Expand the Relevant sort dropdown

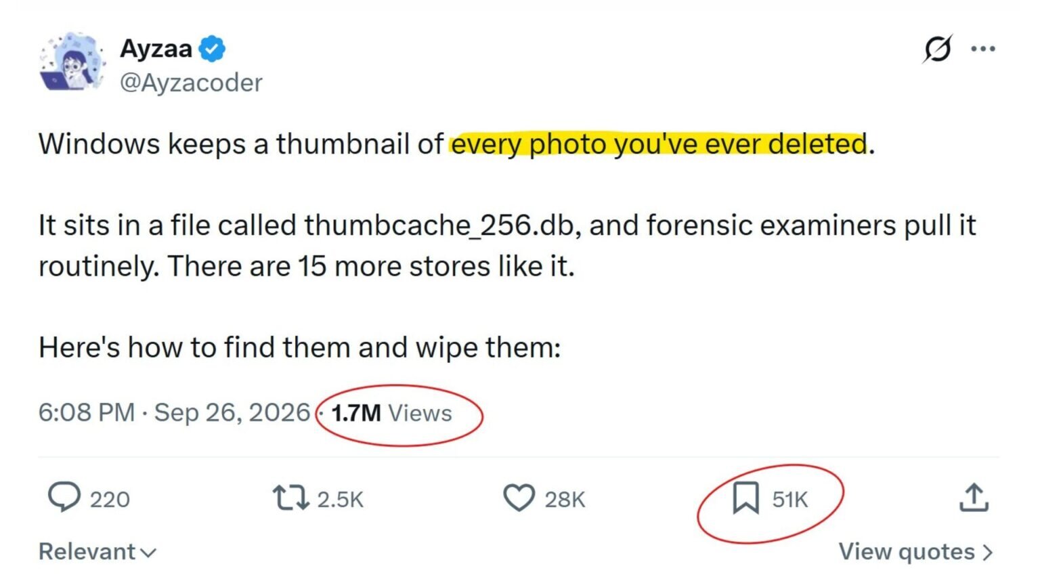pyautogui.click(x=97, y=552)
